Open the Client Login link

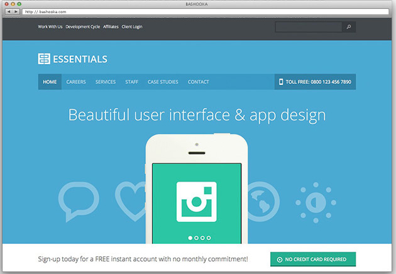click(x=132, y=27)
